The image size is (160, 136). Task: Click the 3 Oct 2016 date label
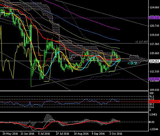[x=116, y=134]
